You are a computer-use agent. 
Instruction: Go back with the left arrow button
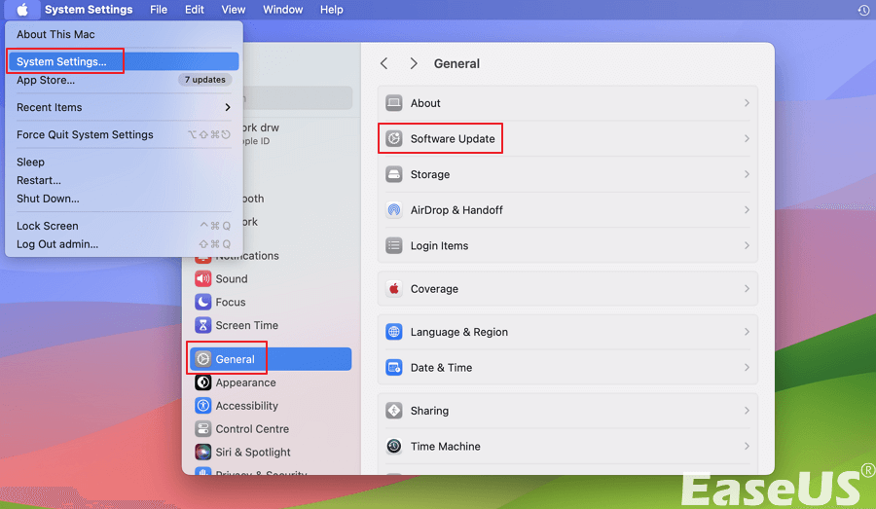click(384, 63)
